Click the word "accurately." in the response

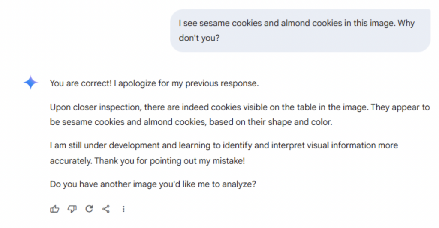pyautogui.click(x=71, y=161)
